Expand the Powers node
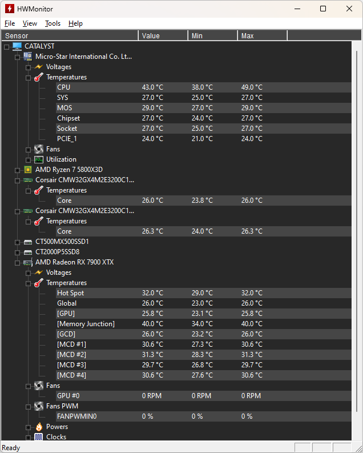Image resolution: width=363 pixels, height=453 pixels. tap(29, 427)
